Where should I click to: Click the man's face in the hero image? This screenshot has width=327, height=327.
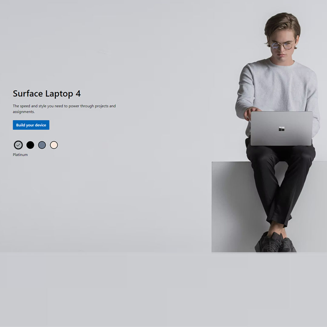[x=282, y=47]
